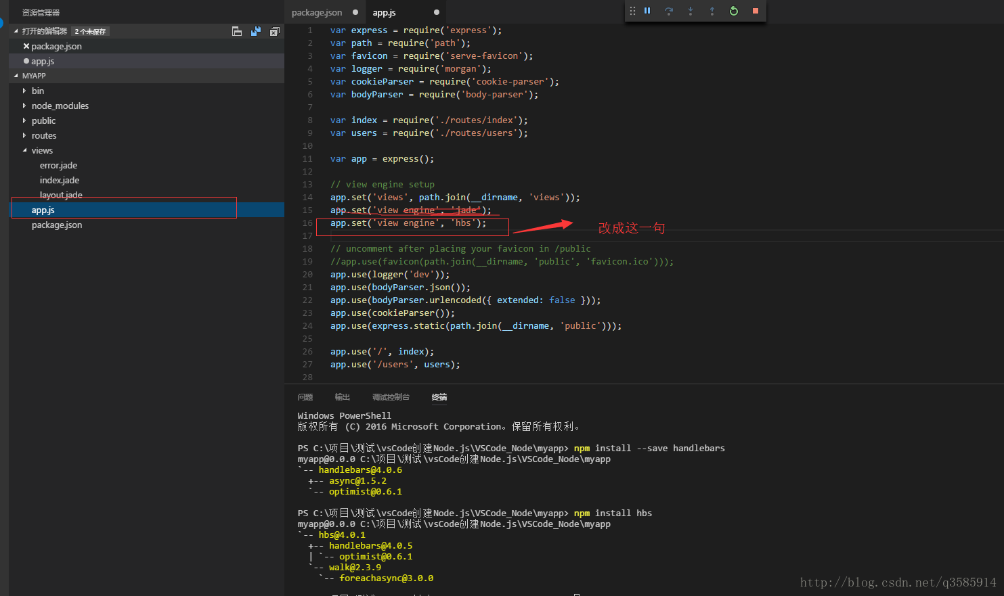Click the express.static public line
Viewport: 1004px width, 596px height.
[476, 325]
